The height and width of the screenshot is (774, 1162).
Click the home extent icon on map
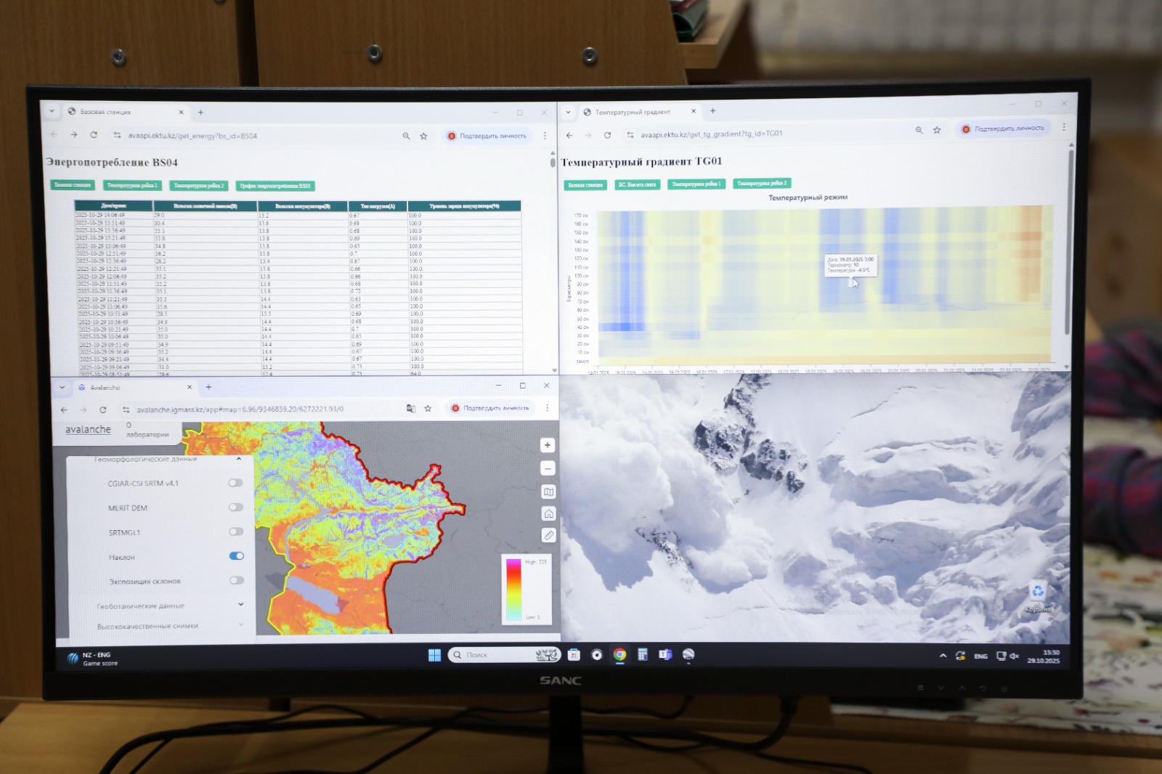click(x=548, y=514)
